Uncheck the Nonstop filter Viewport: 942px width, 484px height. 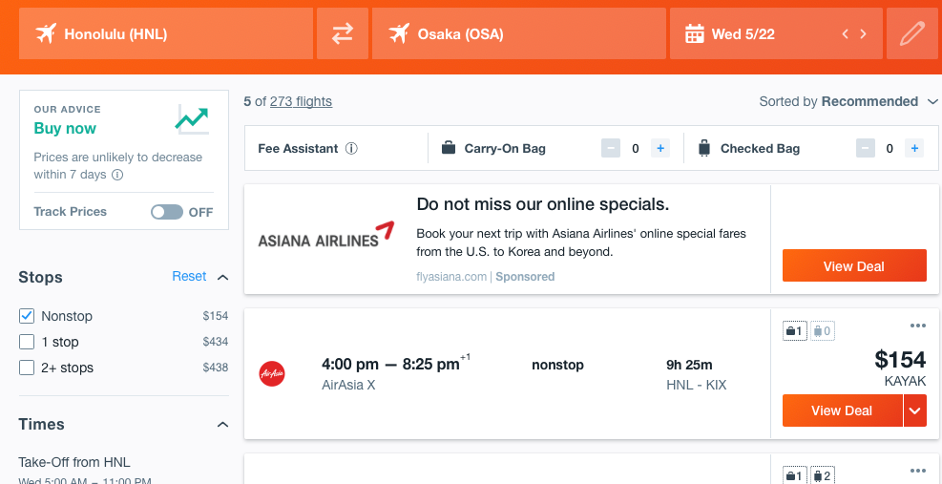[x=27, y=316]
